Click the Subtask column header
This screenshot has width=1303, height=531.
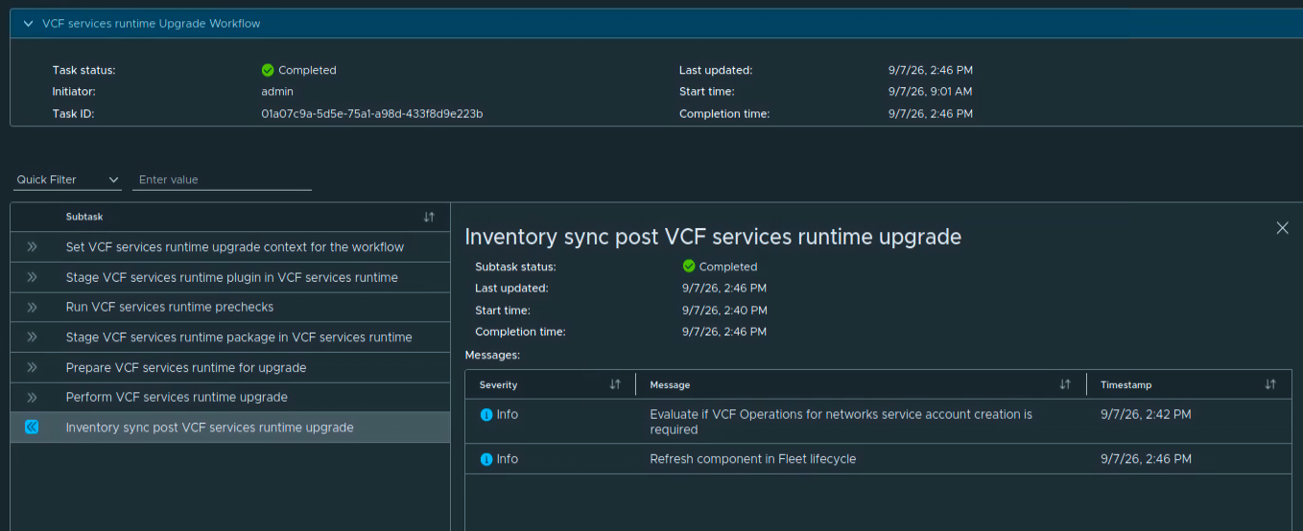point(84,218)
